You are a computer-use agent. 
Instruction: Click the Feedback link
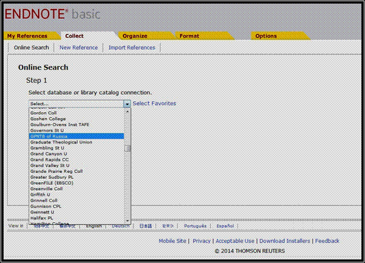coord(327,241)
